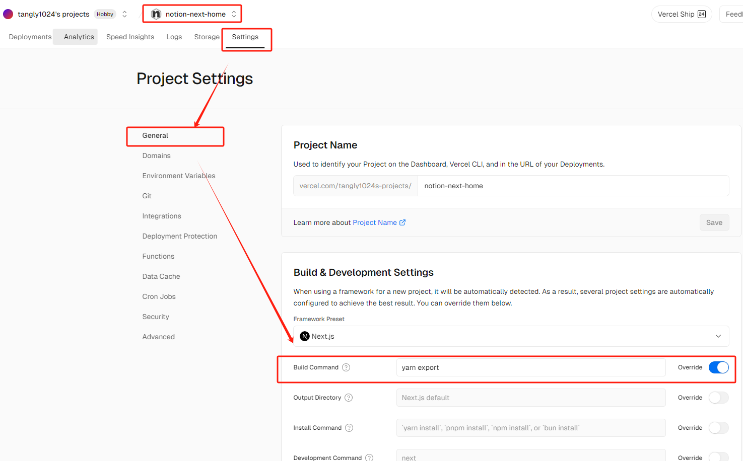Open the Logs tab
Screen dimensions: 743x461
coord(174,37)
